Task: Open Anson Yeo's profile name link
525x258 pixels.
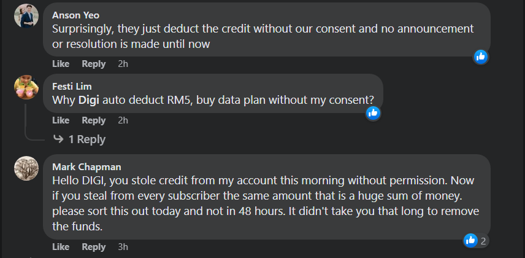Action: point(75,15)
